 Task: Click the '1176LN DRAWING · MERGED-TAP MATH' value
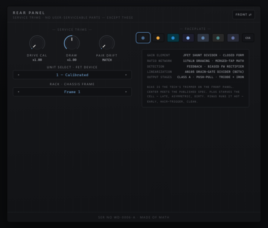213,61
